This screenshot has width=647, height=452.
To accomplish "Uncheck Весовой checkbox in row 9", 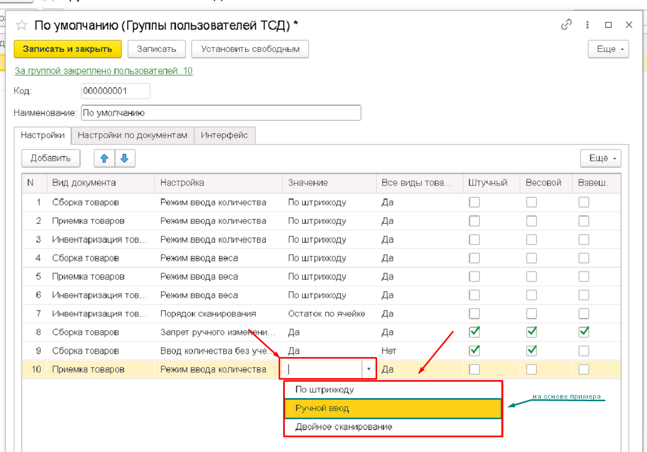I will click(532, 351).
